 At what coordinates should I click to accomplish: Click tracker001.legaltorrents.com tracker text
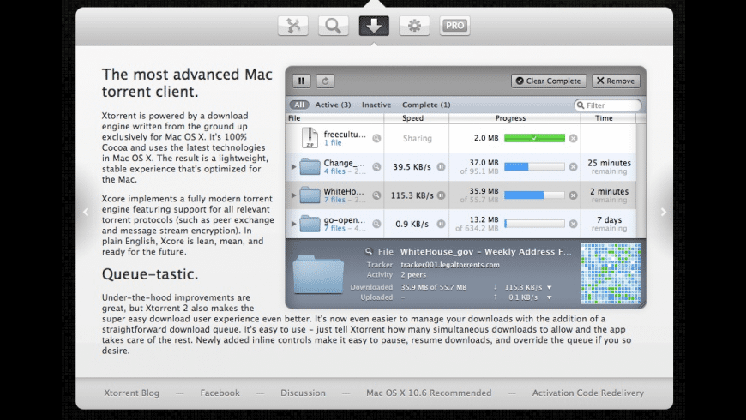pos(450,265)
